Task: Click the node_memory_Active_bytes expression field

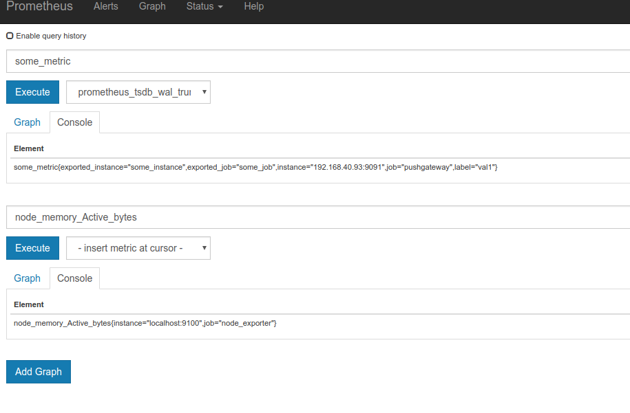Action: pyautogui.click(x=318, y=217)
